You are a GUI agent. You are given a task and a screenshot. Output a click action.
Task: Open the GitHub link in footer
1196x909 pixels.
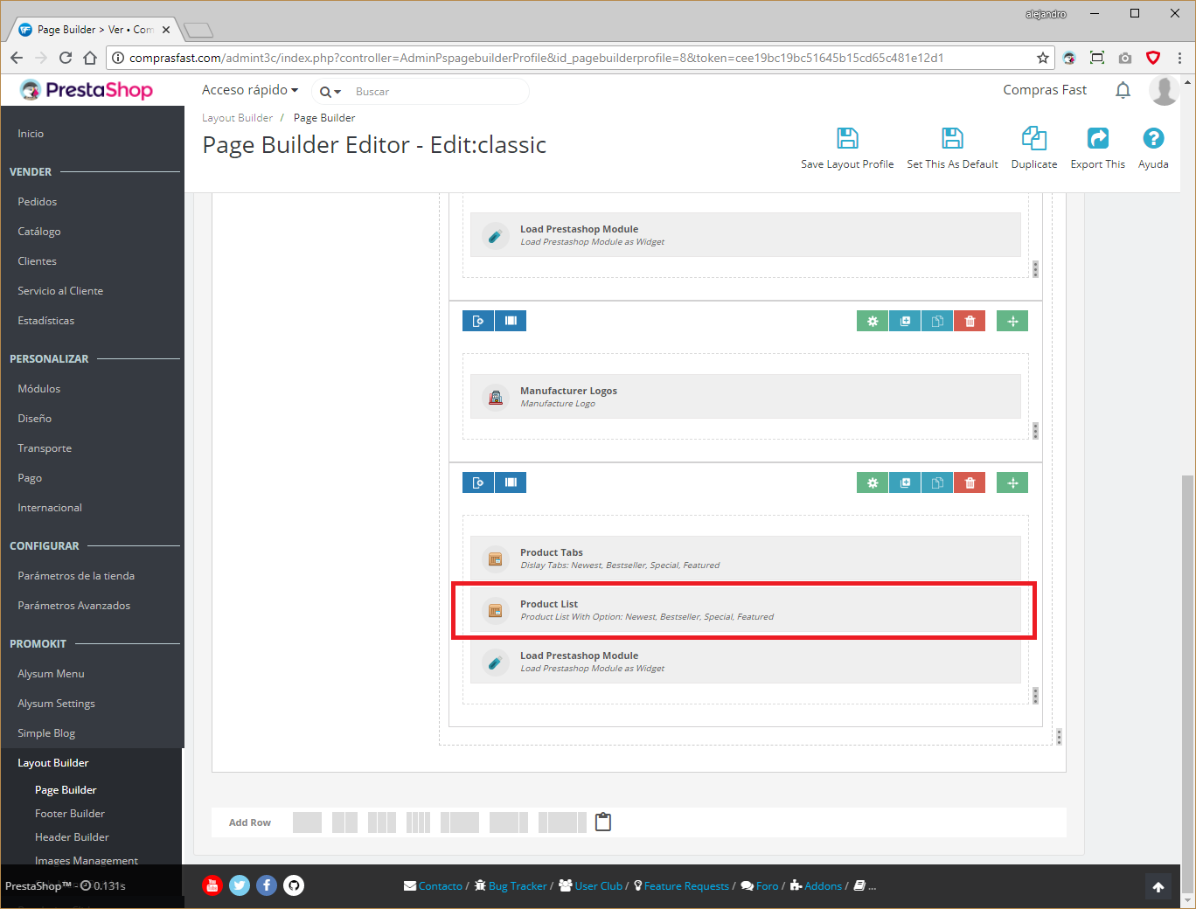[294, 885]
